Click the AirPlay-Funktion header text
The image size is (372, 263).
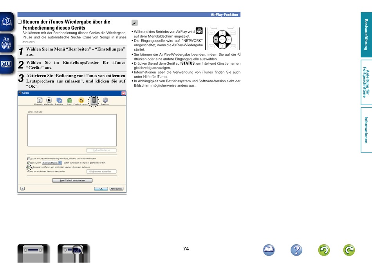point(224,15)
